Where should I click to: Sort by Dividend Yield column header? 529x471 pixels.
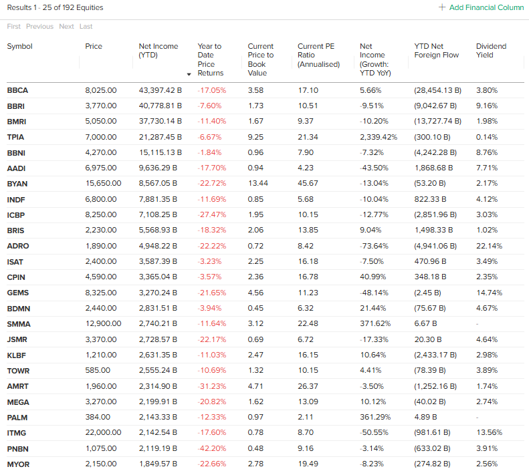tap(491, 51)
